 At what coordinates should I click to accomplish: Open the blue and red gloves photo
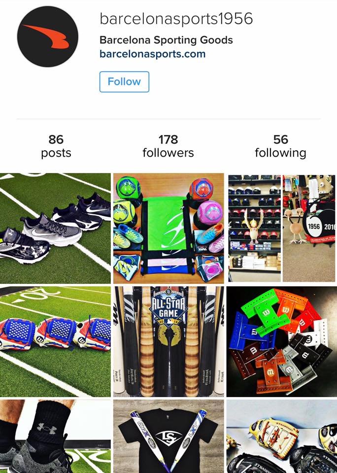[55, 341]
